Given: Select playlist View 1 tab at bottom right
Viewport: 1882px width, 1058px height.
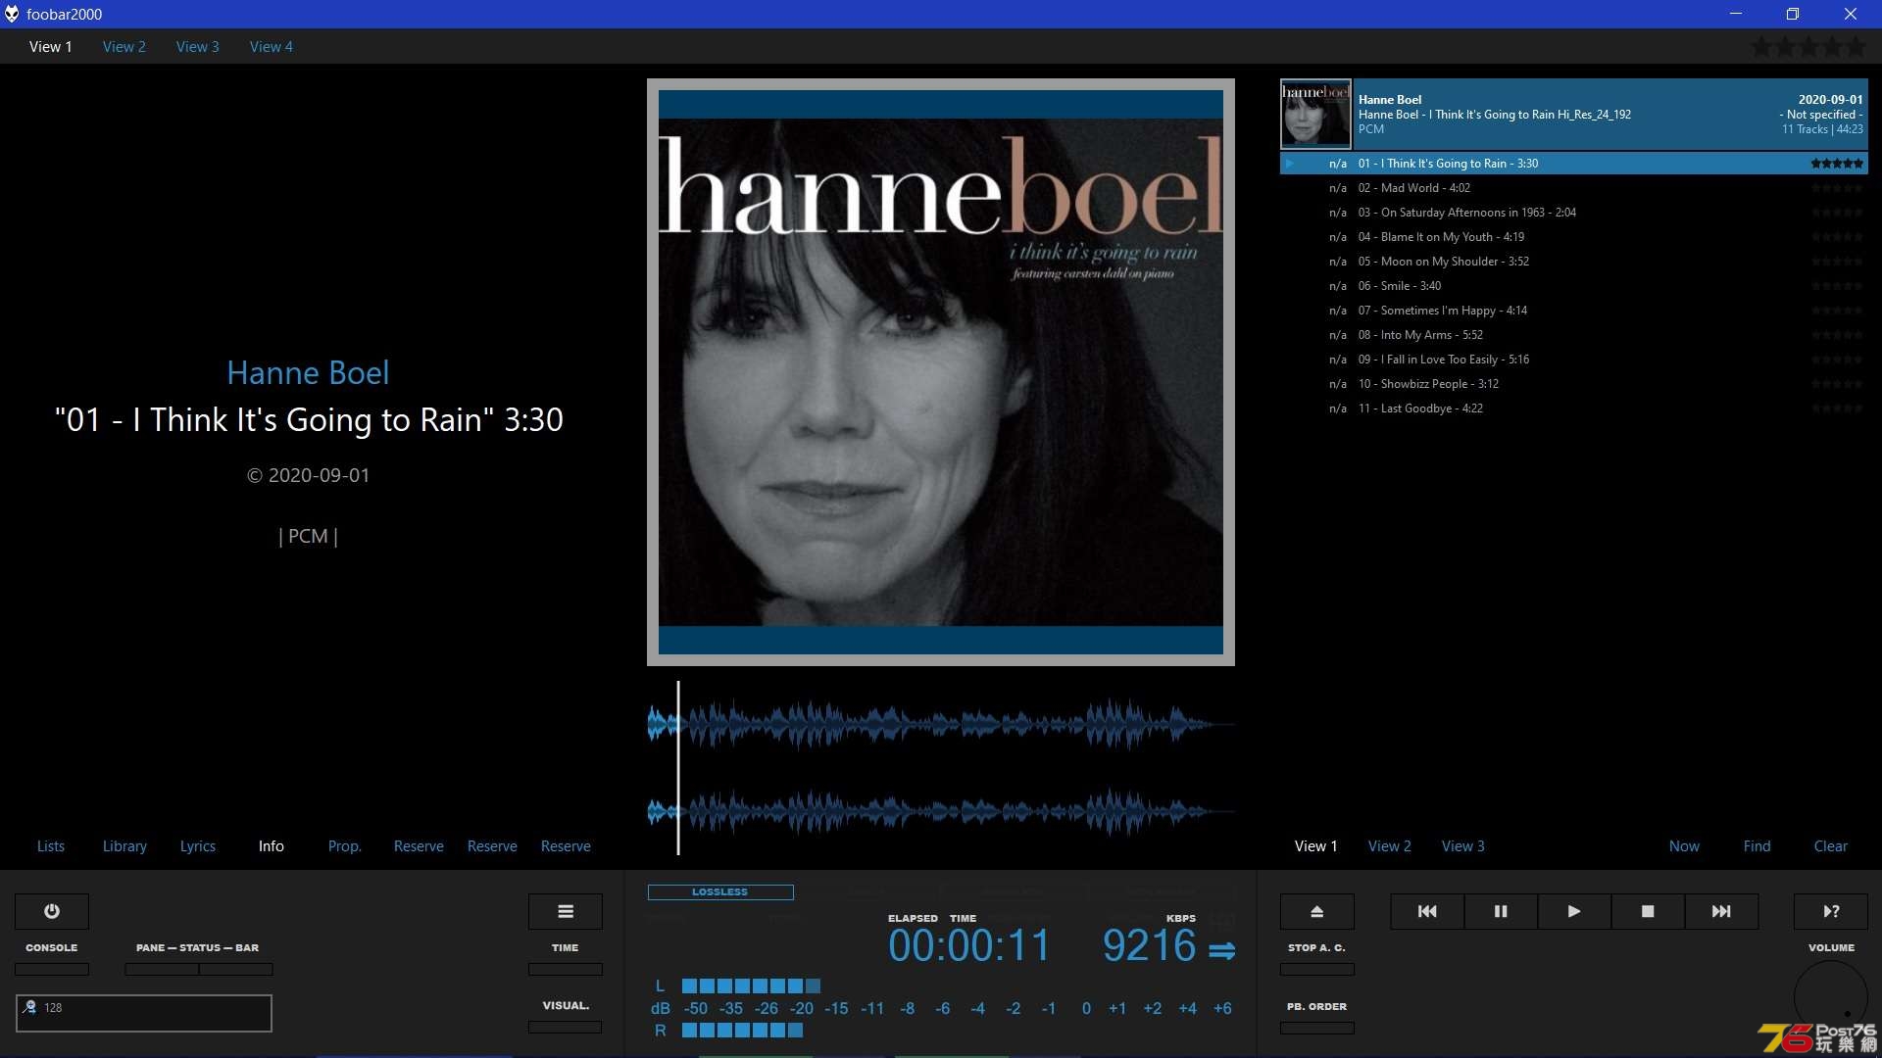Looking at the screenshot, I should (x=1316, y=845).
